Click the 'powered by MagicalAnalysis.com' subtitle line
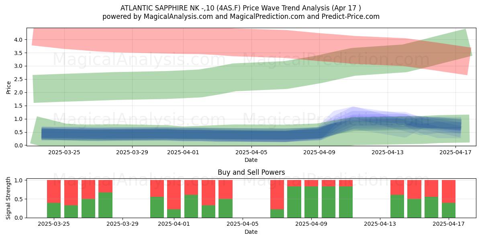This screenshot has width=482, height=241. click(x=241, y=16)
